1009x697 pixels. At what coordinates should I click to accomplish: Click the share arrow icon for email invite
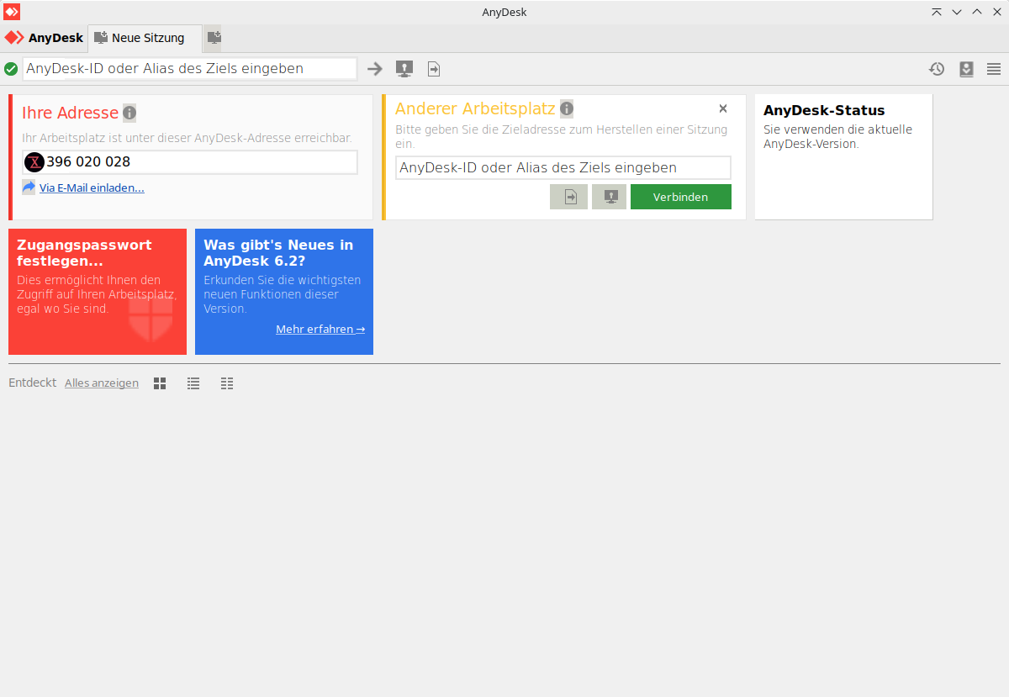click(x=29, y=187)
